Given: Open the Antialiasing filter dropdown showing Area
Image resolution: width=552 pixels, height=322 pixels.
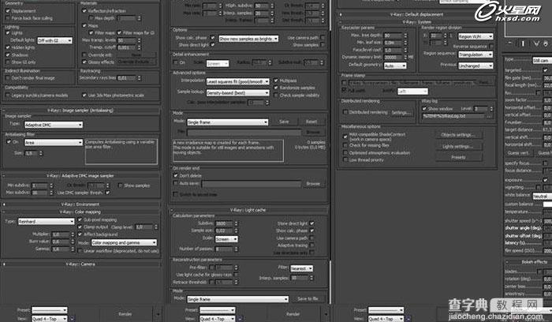Looking at the screenshot, I should (x=54, y=142).
